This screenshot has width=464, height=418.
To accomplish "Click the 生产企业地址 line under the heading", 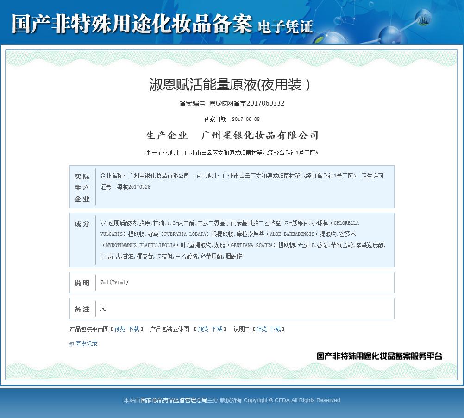I will 232,153.
